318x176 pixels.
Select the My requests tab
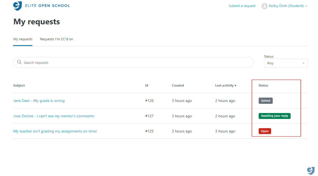[23, 39]
